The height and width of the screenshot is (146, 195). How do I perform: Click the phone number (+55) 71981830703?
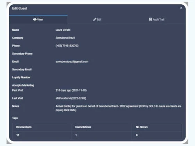[67, 46]
